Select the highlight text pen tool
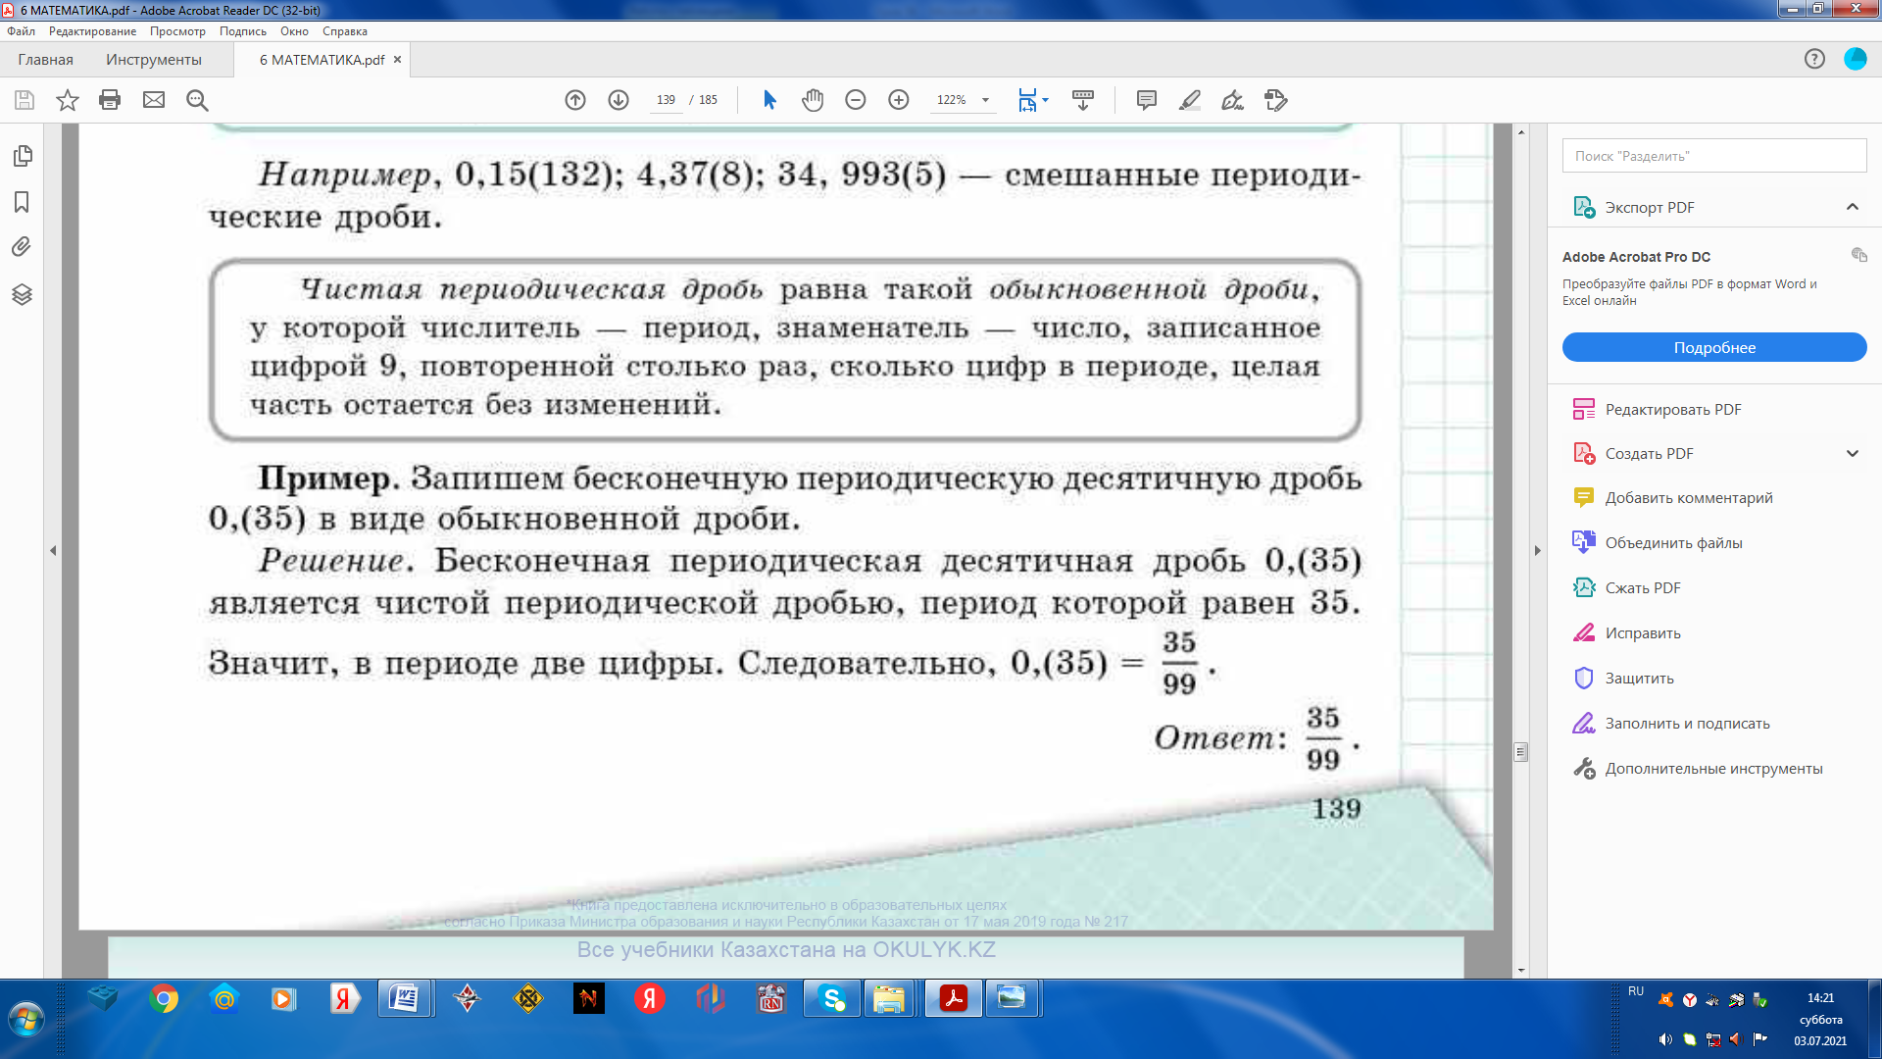1882x1059 pixels. tap(1190, 100)
